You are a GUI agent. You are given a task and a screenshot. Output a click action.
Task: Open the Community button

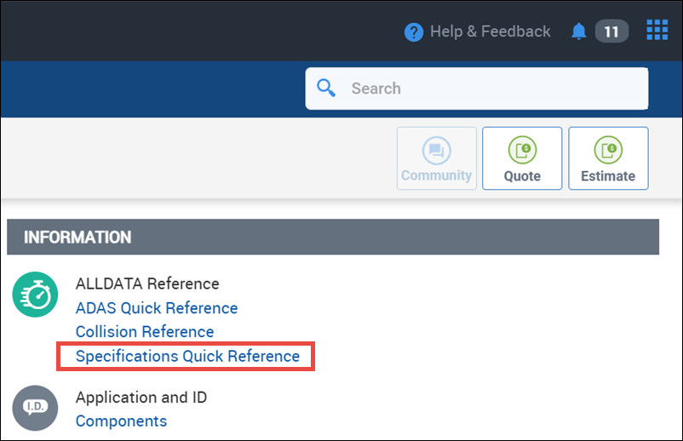(437, 158)
